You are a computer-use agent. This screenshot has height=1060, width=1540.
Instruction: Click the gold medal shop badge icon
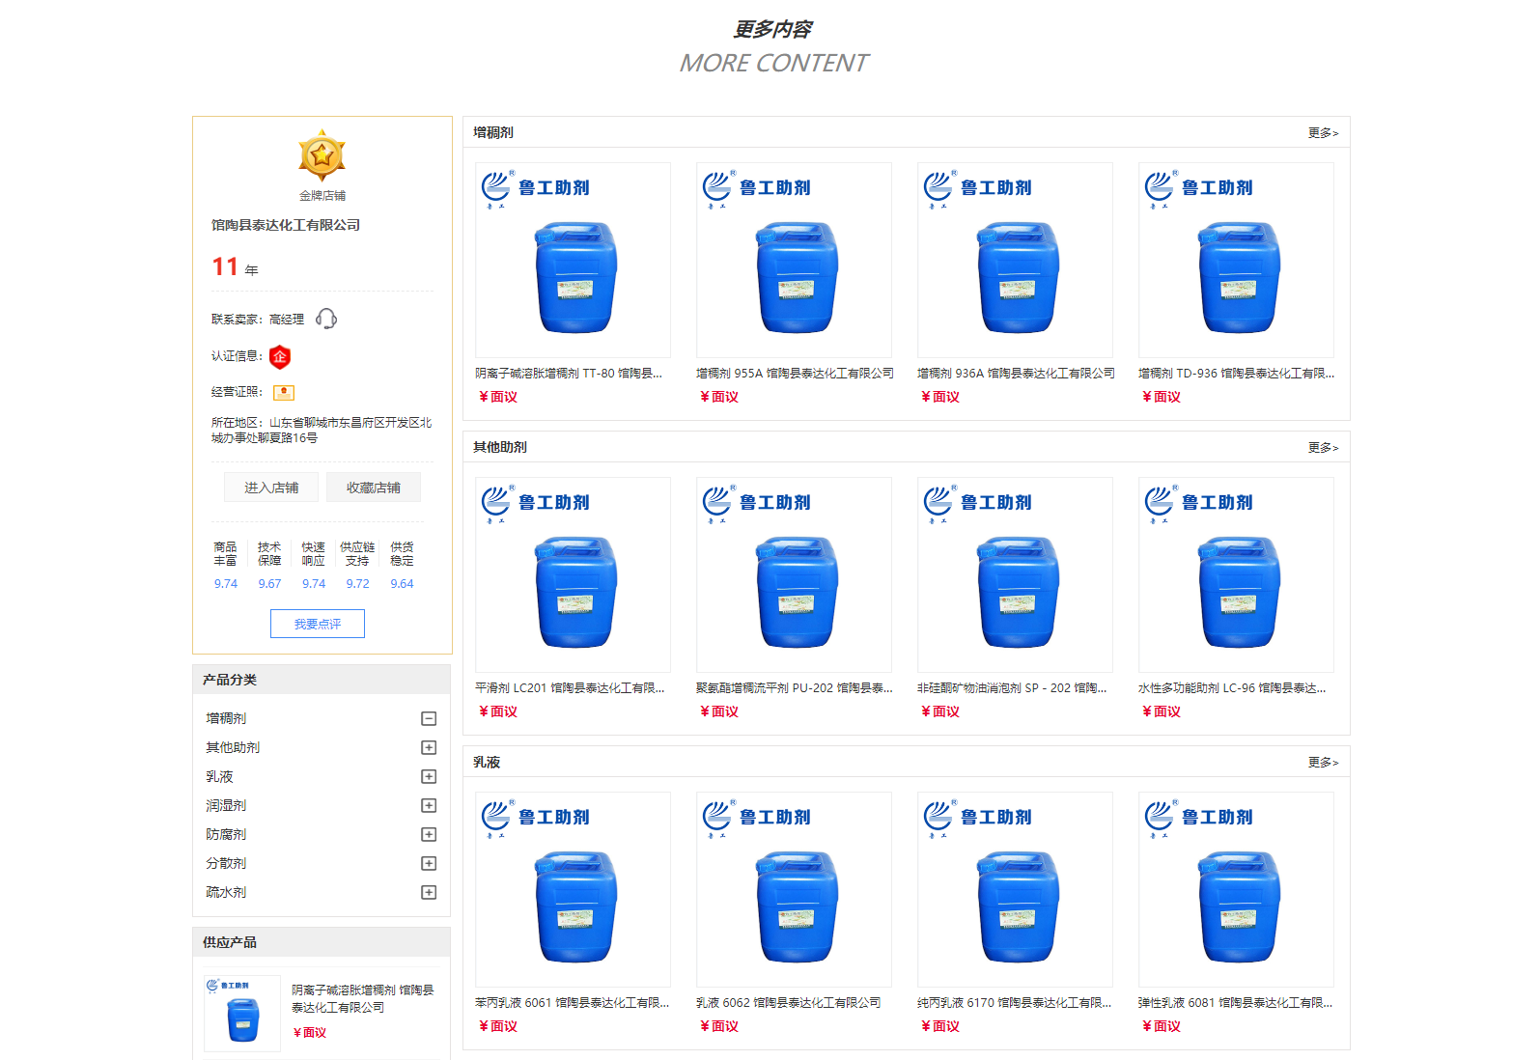[322, 155]
